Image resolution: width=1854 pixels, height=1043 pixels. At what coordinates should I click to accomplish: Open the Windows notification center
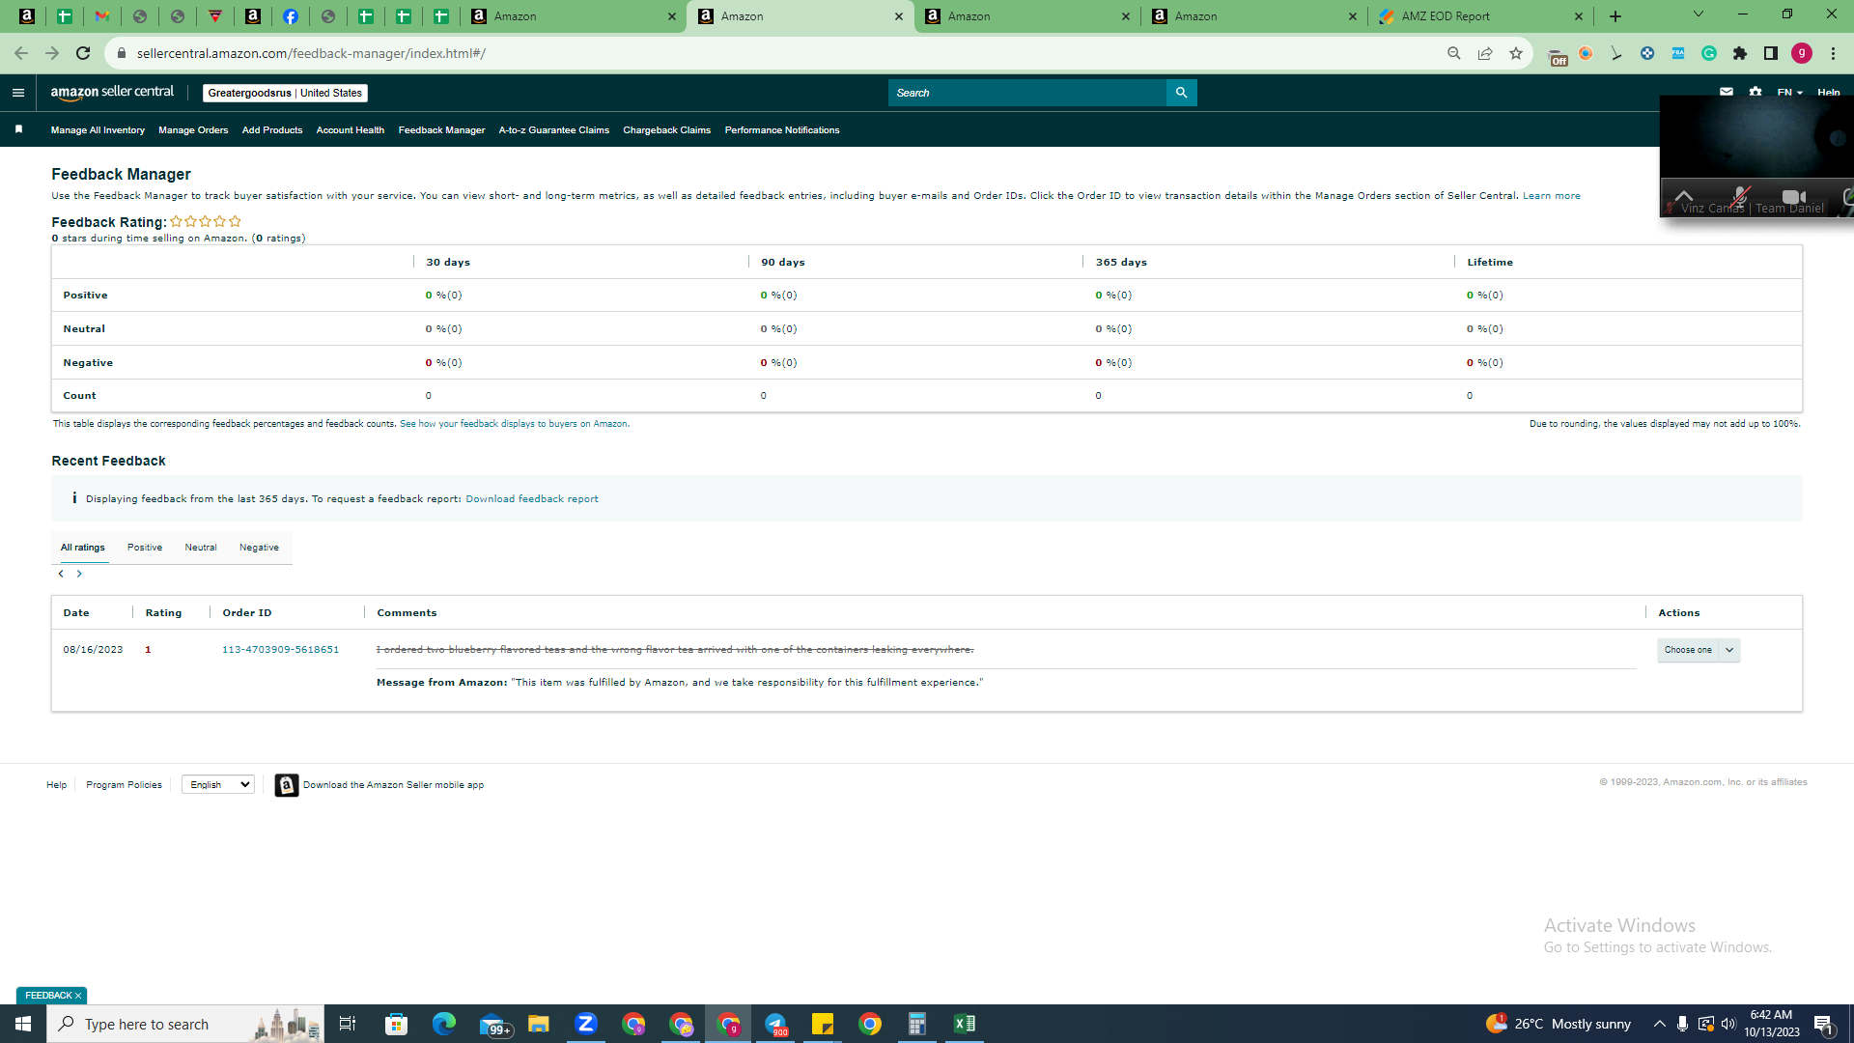point(1824,1024)
